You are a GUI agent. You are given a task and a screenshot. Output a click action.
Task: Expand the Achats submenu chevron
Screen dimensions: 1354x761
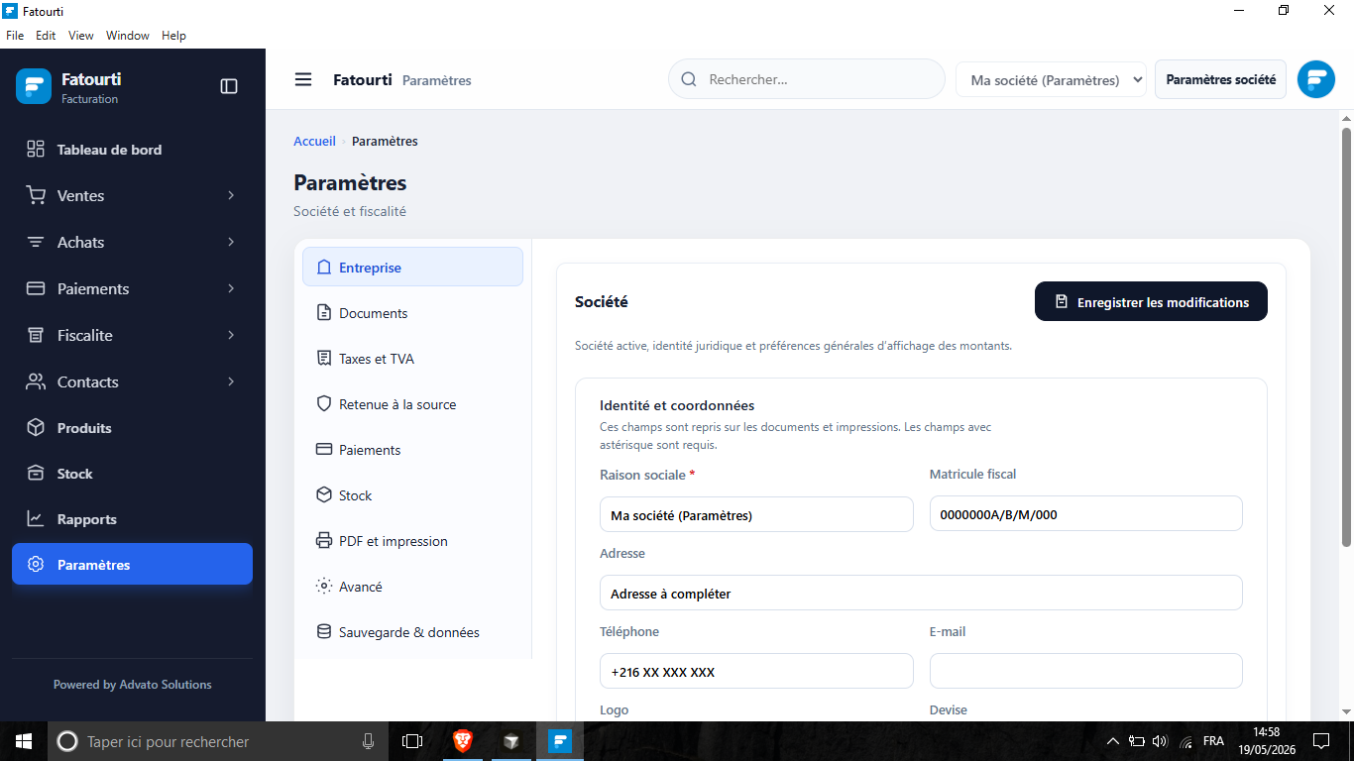231,242
